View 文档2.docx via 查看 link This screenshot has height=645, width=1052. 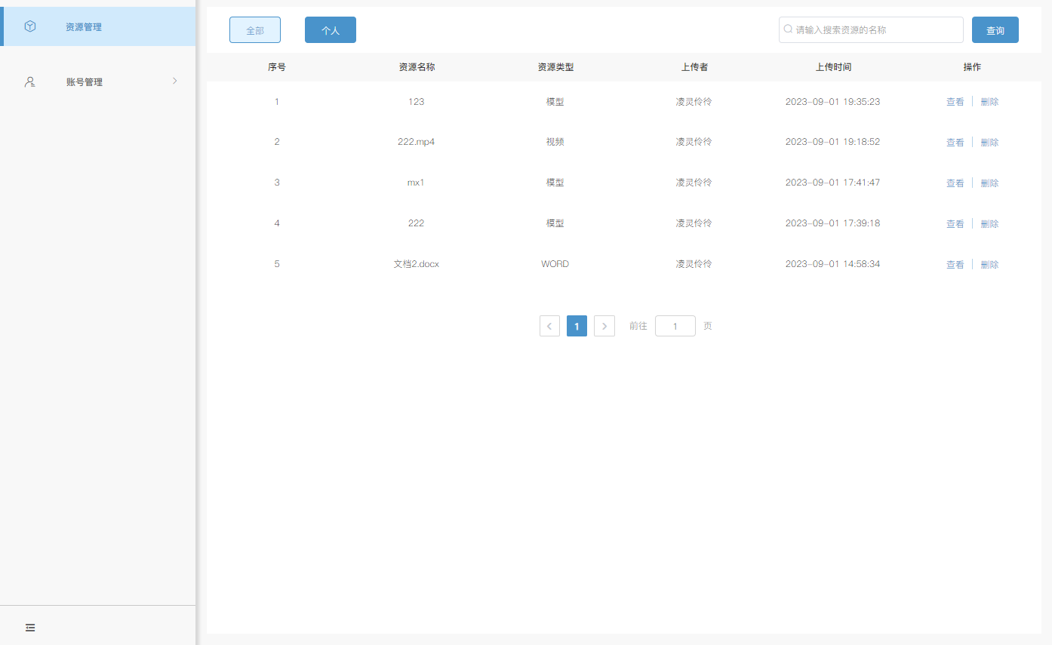pos(955,265)
